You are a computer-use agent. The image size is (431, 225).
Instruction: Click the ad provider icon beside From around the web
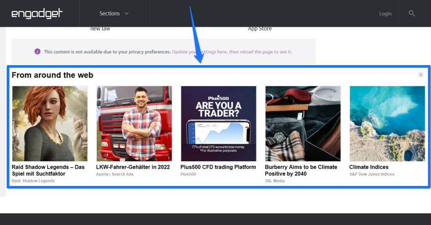(x=421, y=75)
